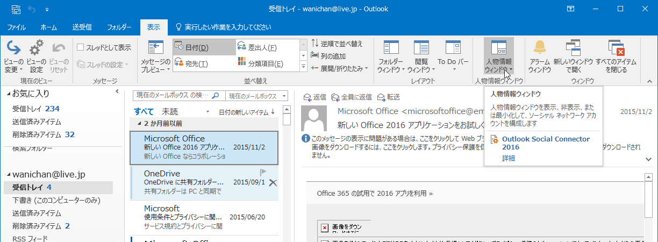The image size is (658, 242).
Task: Click 転送 (Forward) in the reading pane
Action: (389, 97)
